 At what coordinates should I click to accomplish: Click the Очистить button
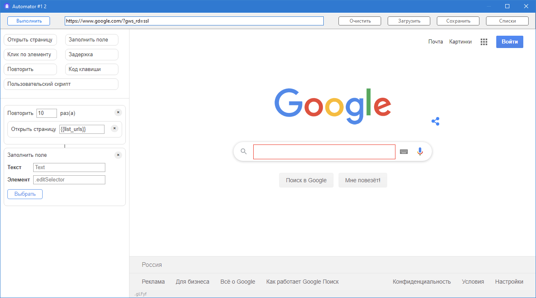coord(360,21)
